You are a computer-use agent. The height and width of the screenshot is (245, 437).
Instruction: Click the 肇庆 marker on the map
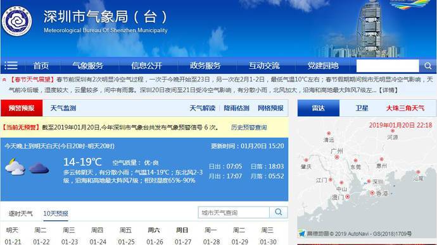(306, 160)
